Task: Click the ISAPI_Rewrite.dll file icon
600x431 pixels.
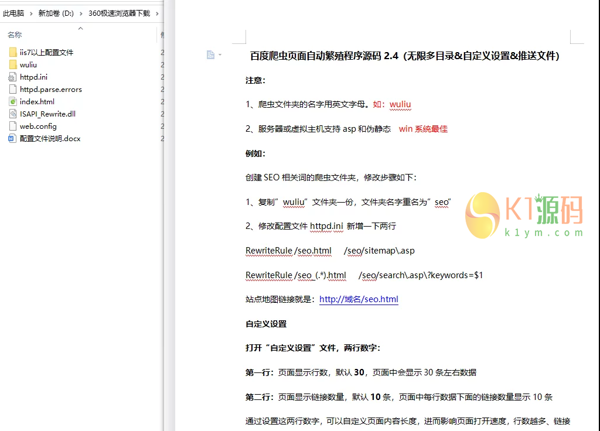Action: [x=12, y=114]
